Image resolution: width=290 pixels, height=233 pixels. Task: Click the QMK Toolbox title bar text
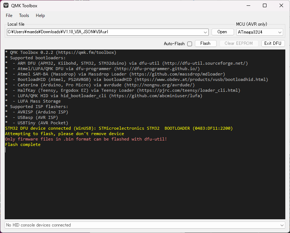tap(24, 5)
